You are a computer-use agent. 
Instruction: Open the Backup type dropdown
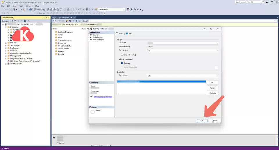point(183,51)
